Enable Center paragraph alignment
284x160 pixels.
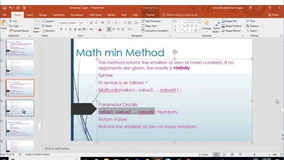tap(114, 29)
